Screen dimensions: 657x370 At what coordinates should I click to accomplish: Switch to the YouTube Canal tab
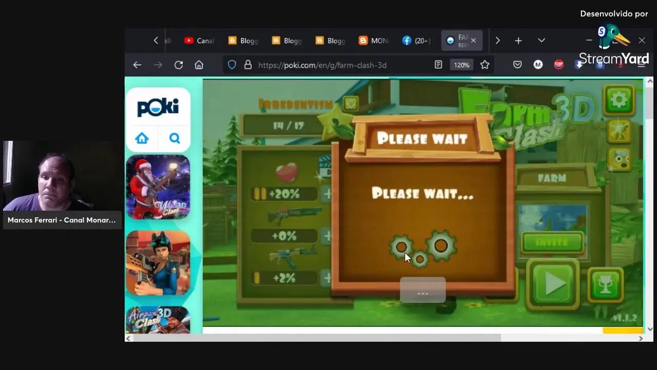(199, 41)
